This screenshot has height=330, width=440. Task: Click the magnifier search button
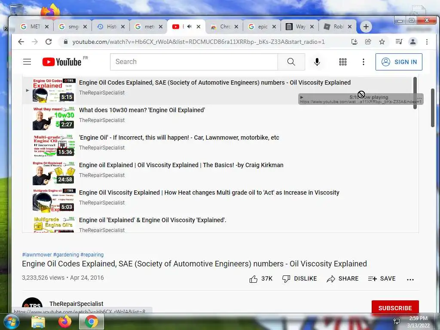(x=291, y=62)
